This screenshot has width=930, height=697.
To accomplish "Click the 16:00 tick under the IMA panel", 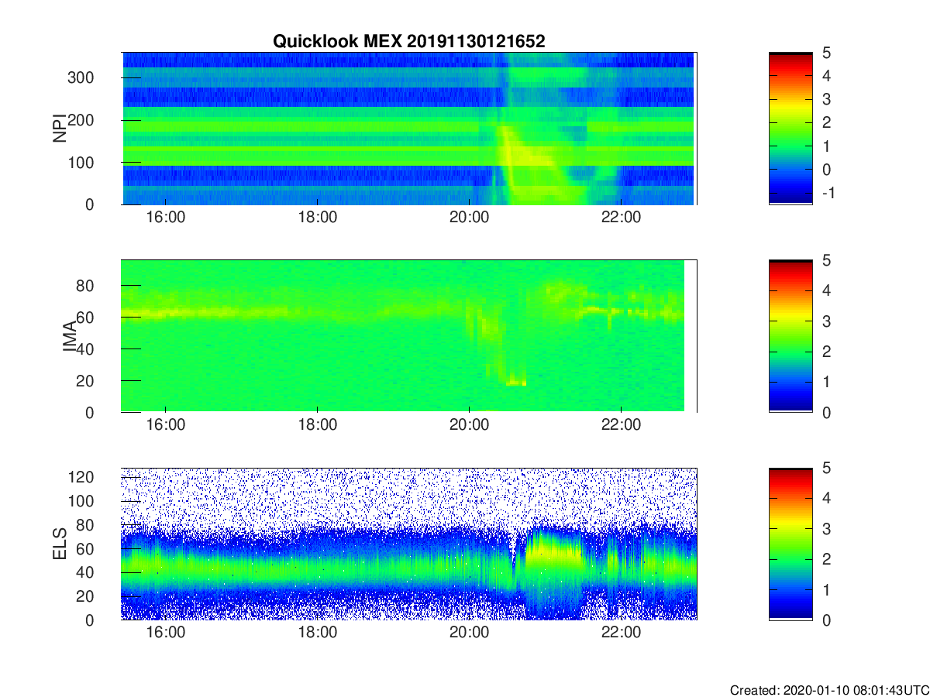I will click(165, 425).
